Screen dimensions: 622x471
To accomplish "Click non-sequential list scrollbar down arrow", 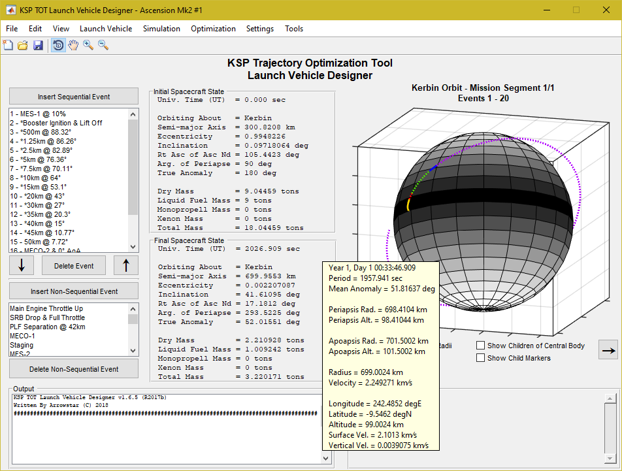I will (x=133, y=351).
